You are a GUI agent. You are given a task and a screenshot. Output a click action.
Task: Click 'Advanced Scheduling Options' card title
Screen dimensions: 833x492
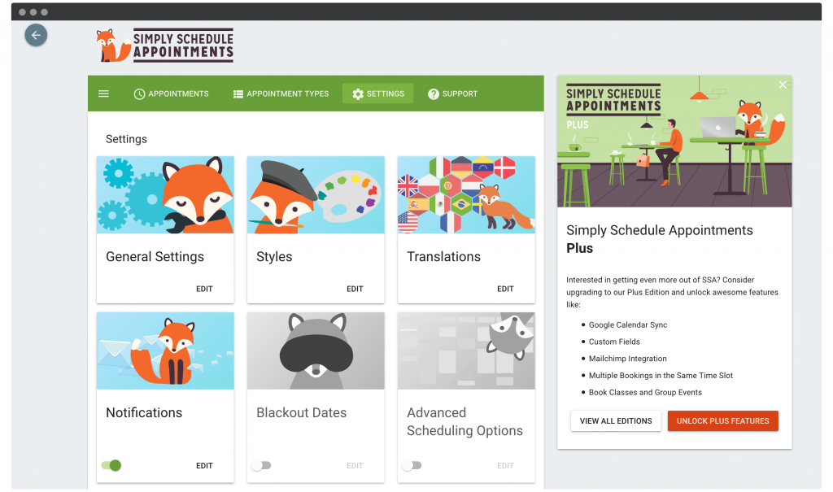coord(464,422)
